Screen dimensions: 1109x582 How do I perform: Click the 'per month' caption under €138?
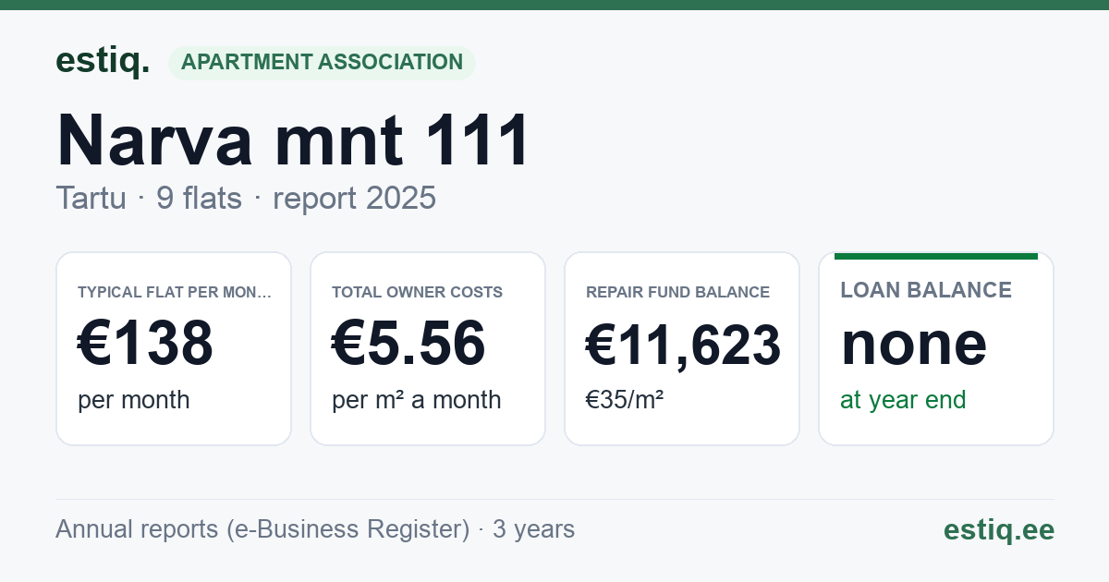click(x=134, y=400)
